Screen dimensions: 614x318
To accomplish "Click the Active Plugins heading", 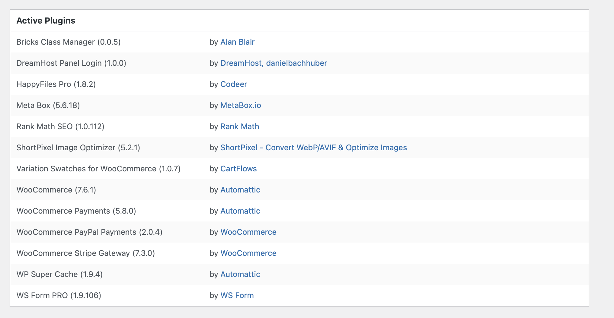I will point(46,21).
